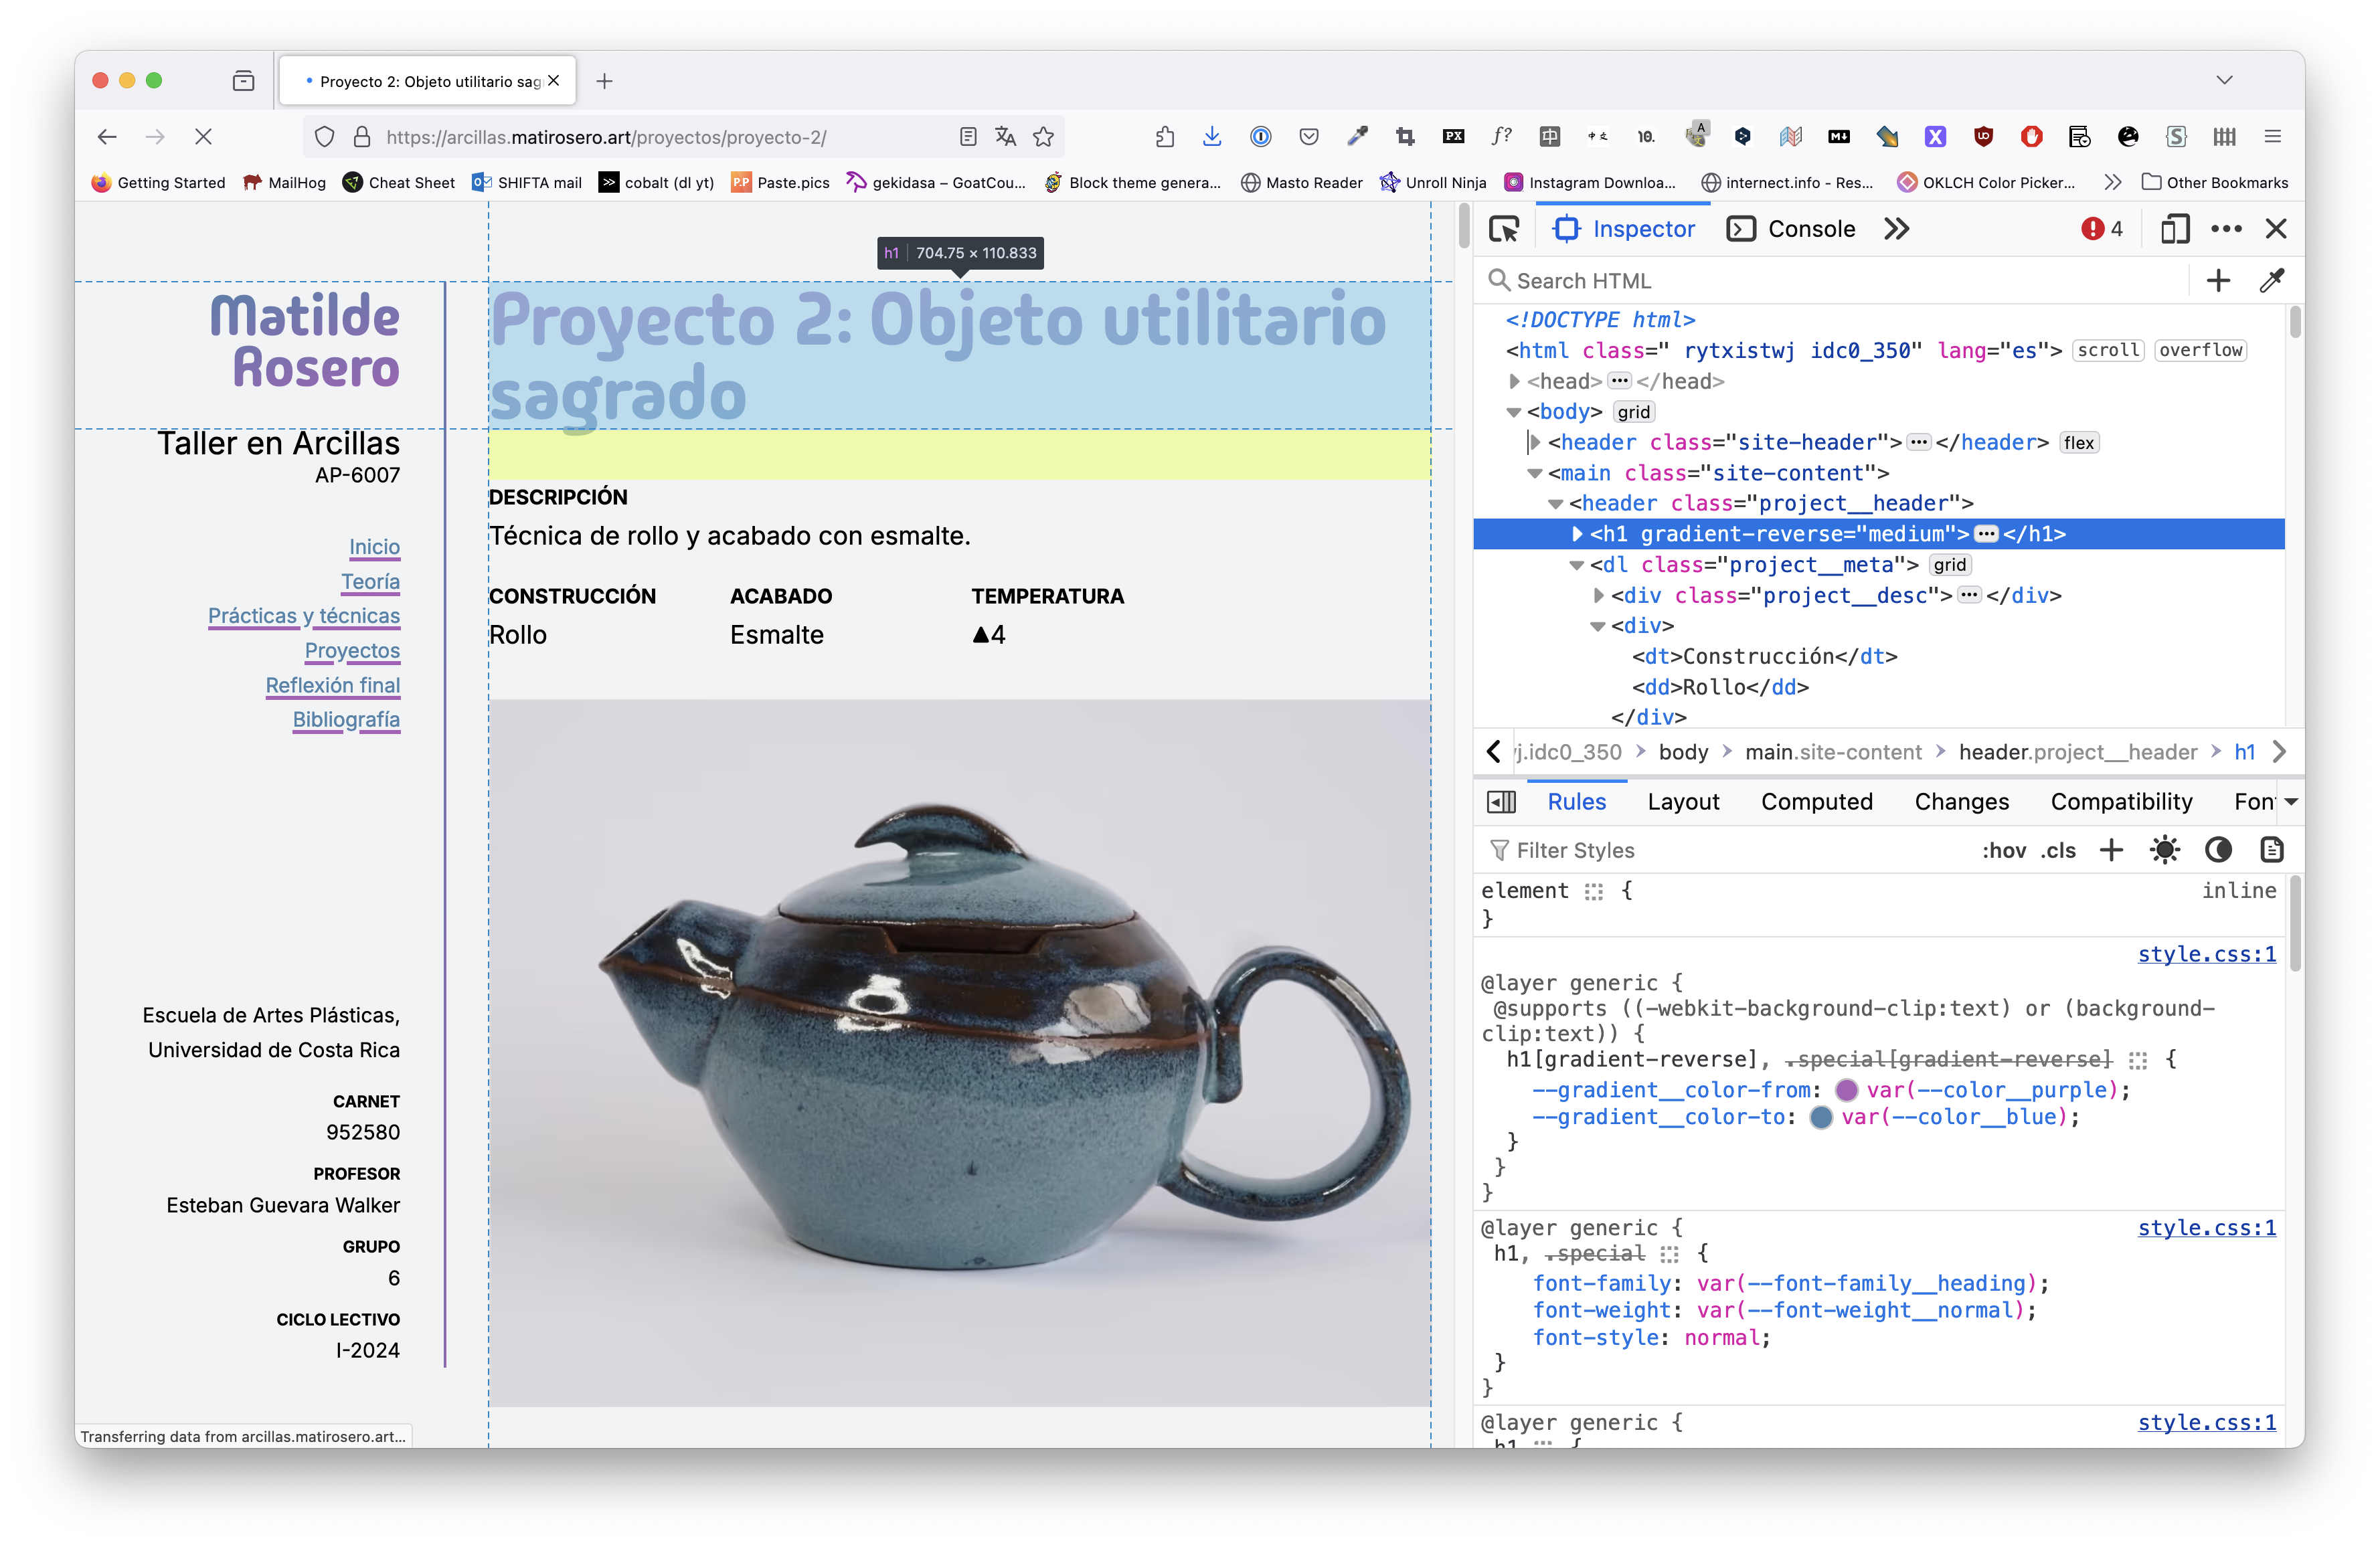Open the Proyectos link in sidebar
2380x1547 pixels.
coord(352,651)
